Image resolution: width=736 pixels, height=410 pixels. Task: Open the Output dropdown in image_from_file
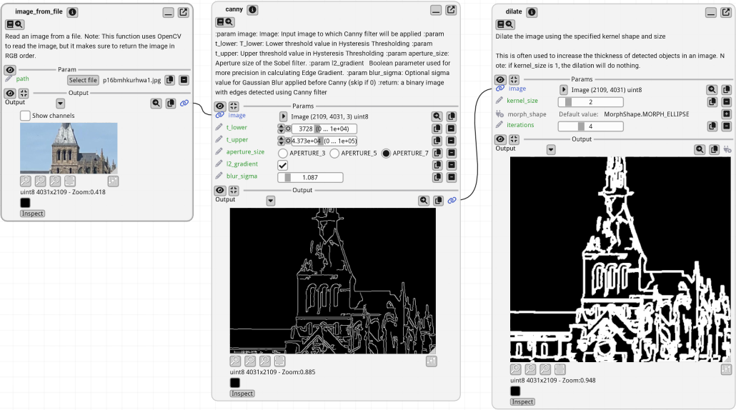click(60, 104)
